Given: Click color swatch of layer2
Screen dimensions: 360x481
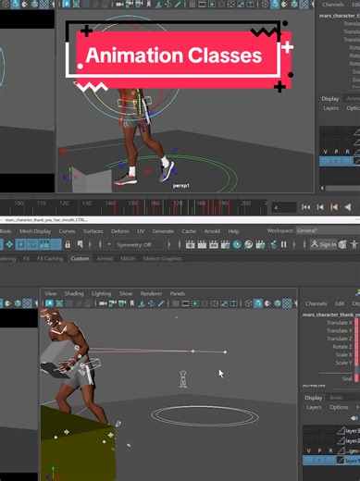Looking at the screenshot, I should tap(341, 440).
